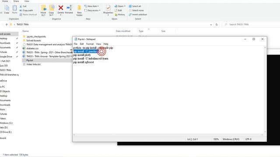Select the Solved Assests folder
The width and height of the screenshot is (280, 157).
[34, 41]
